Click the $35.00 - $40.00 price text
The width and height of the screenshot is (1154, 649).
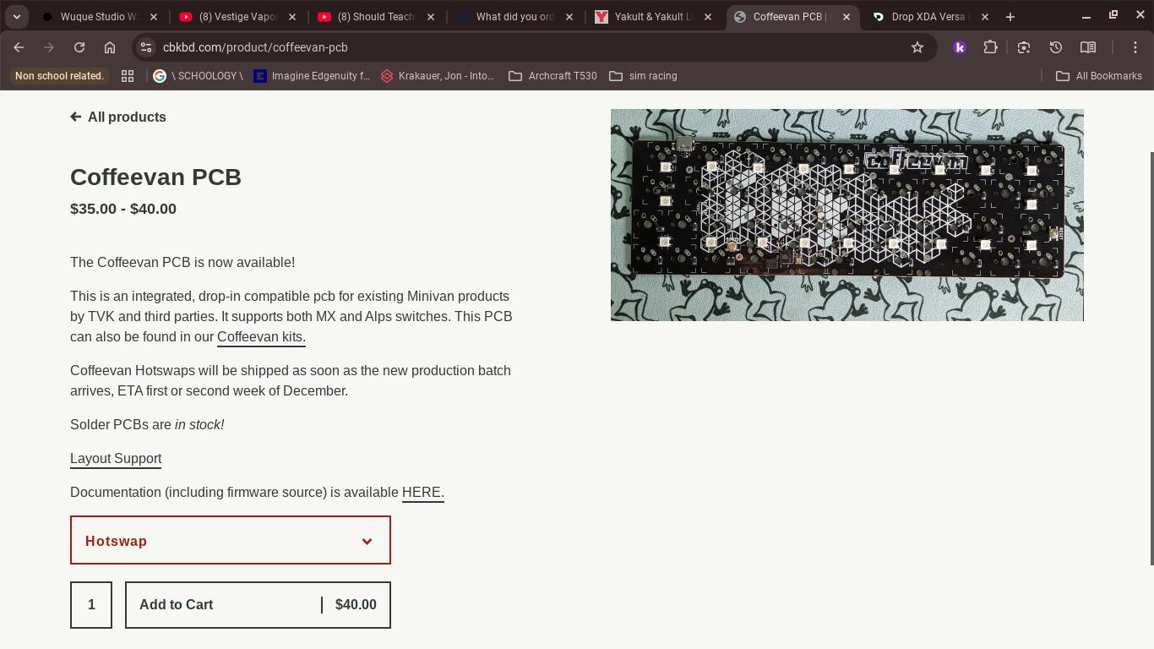(x=123, y=209)
